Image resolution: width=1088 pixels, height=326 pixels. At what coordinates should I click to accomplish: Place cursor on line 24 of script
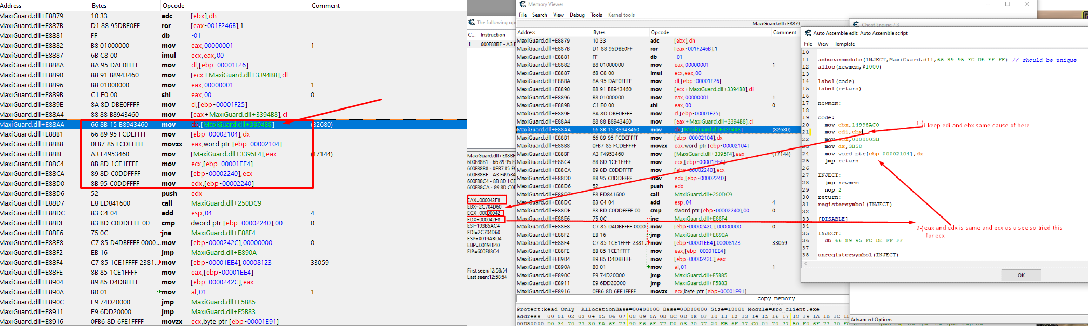pos(883,154)
